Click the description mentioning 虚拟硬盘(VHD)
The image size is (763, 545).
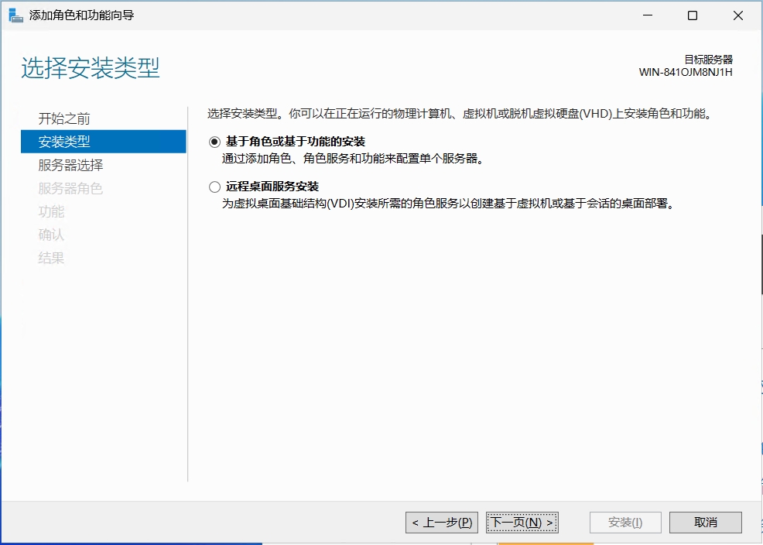point(460,114)
